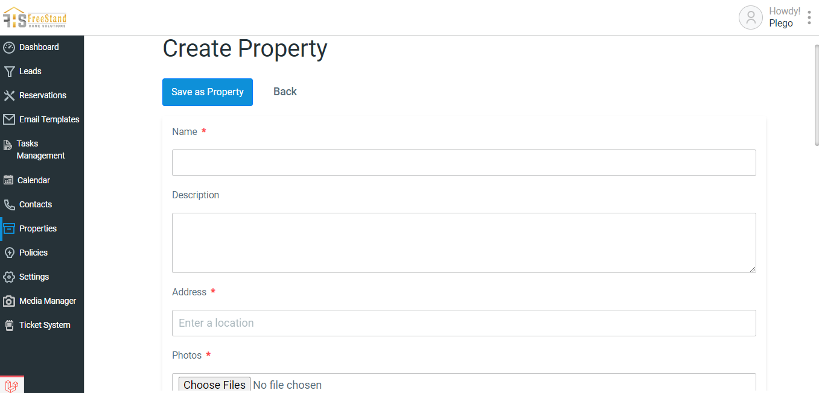Click the user avatar icon

coord(751,17)
